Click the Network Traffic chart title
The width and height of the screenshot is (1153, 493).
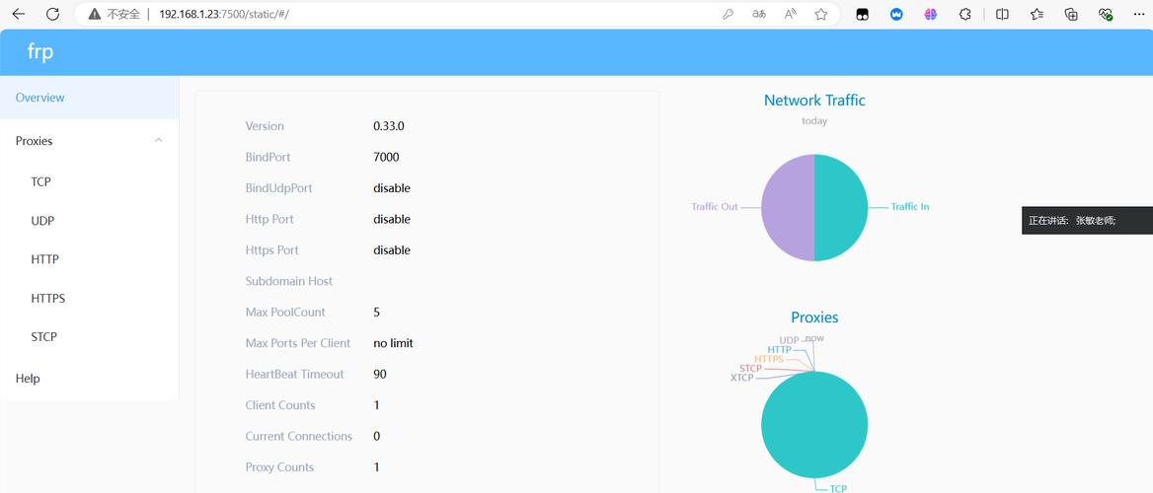tap(814, 100)
